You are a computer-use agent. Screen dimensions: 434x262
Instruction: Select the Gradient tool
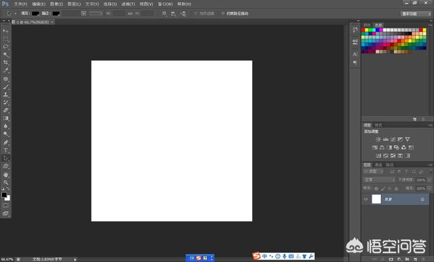(x=5, y=118)
